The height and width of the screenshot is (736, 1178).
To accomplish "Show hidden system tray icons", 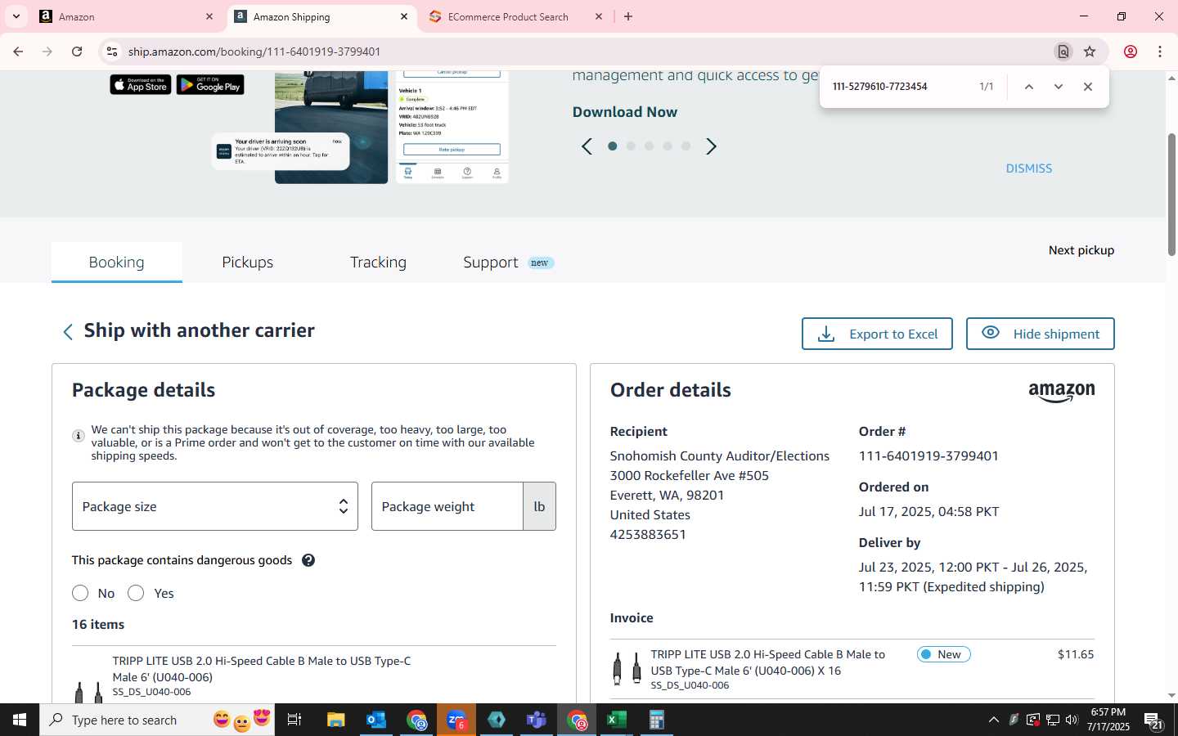I will pos(994,720).
